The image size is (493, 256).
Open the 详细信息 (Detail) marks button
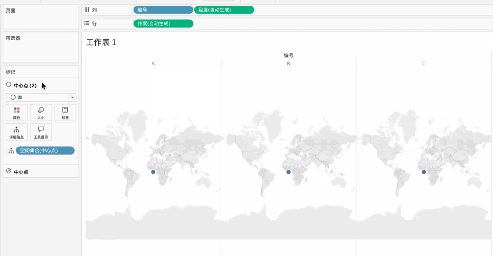(16, 132)
